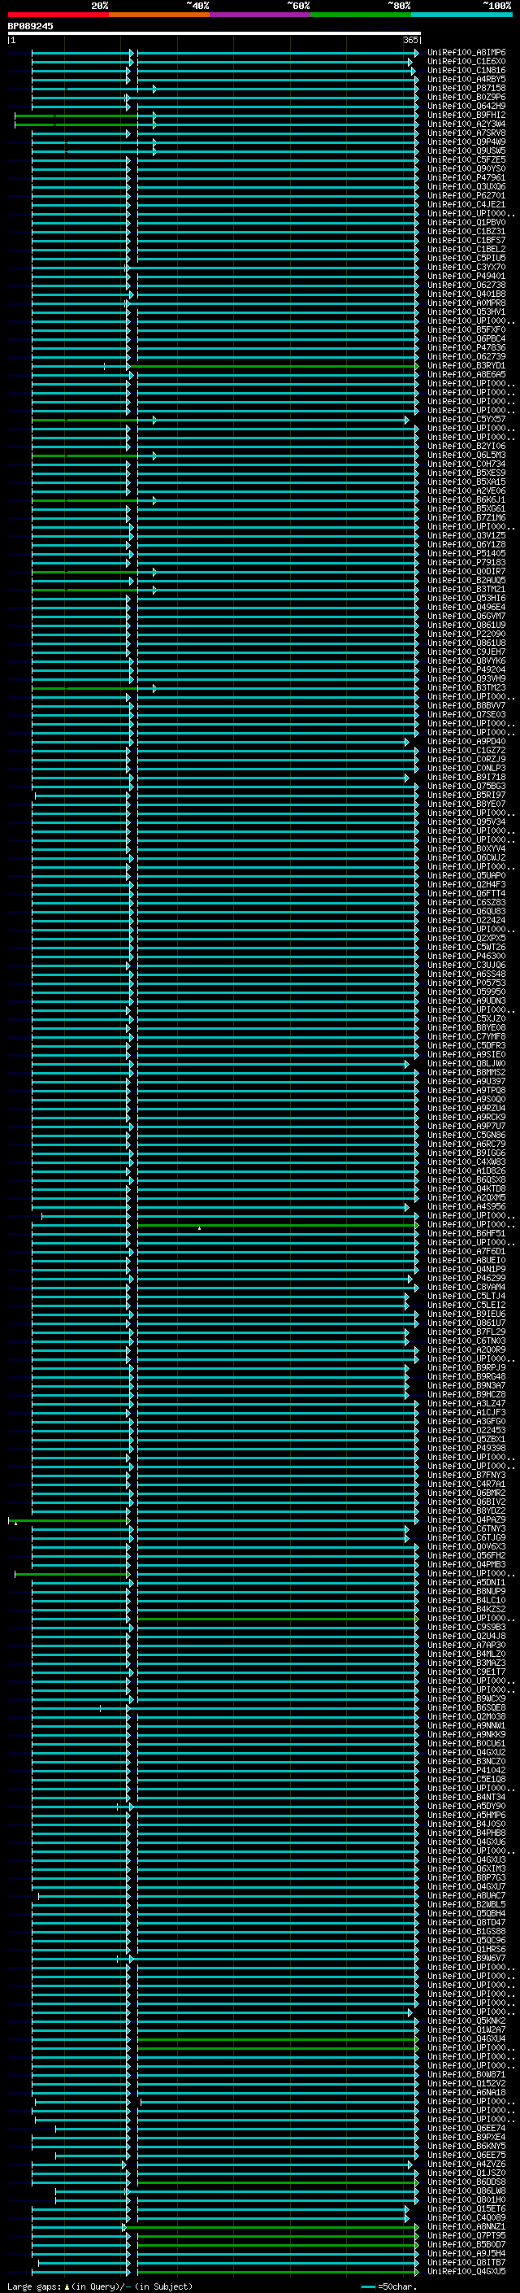Select hit UniRef100_A9U397
Viewport: 520px width, 2293px height.
(466, 1081)
